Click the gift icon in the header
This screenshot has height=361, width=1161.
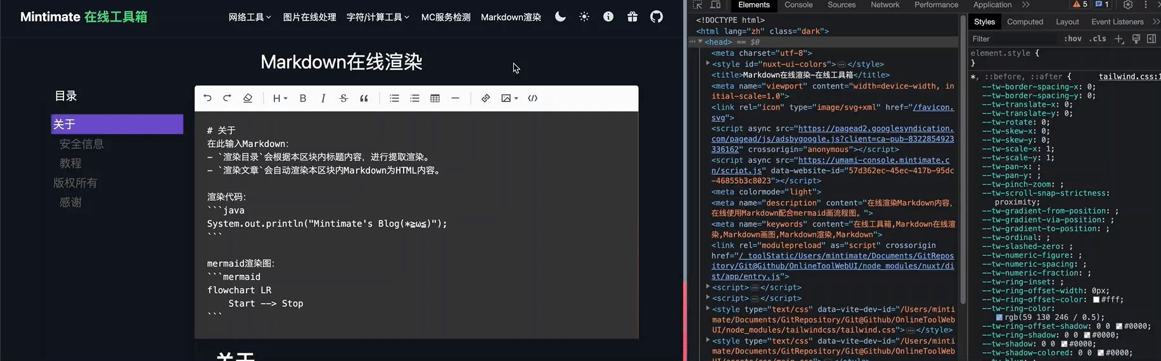point(632,16)
